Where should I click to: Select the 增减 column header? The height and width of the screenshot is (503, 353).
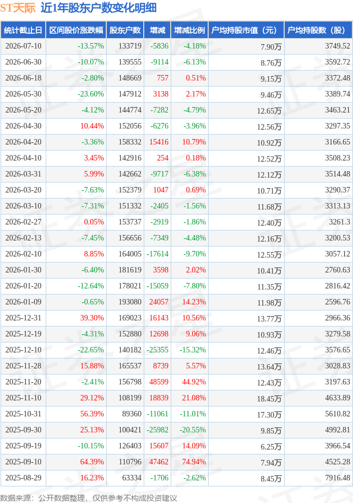click(158, 30)
